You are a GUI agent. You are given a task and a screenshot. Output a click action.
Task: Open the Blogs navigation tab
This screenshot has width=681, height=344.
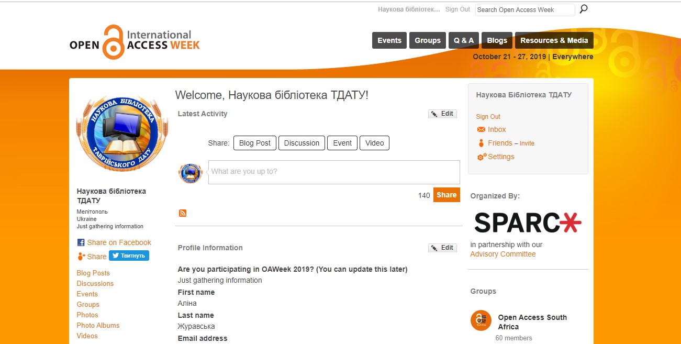[x=497, y=40]
